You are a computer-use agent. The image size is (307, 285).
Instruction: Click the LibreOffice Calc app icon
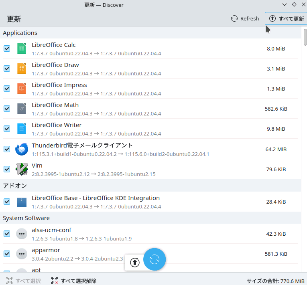pyautogui.click(x=22, y=49)
